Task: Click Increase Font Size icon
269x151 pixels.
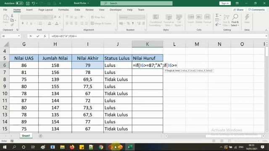Action: click(x=55, y=17)
